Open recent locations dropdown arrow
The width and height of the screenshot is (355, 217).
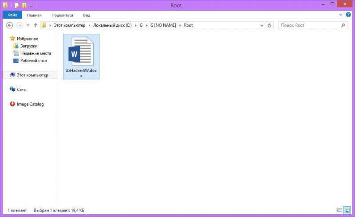28,25
